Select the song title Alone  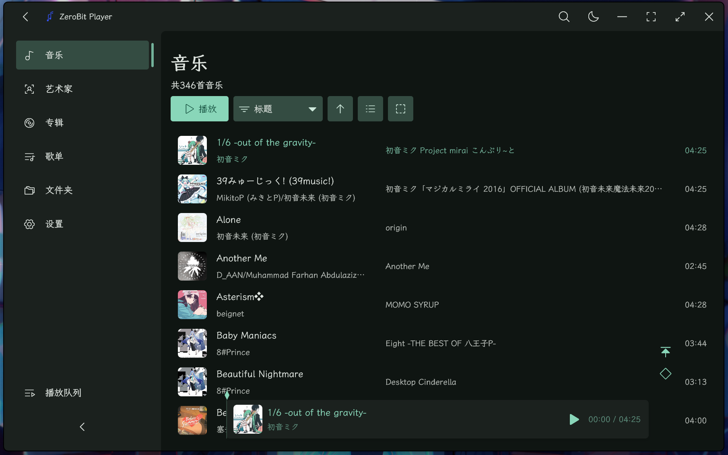(x=229, y=220)
